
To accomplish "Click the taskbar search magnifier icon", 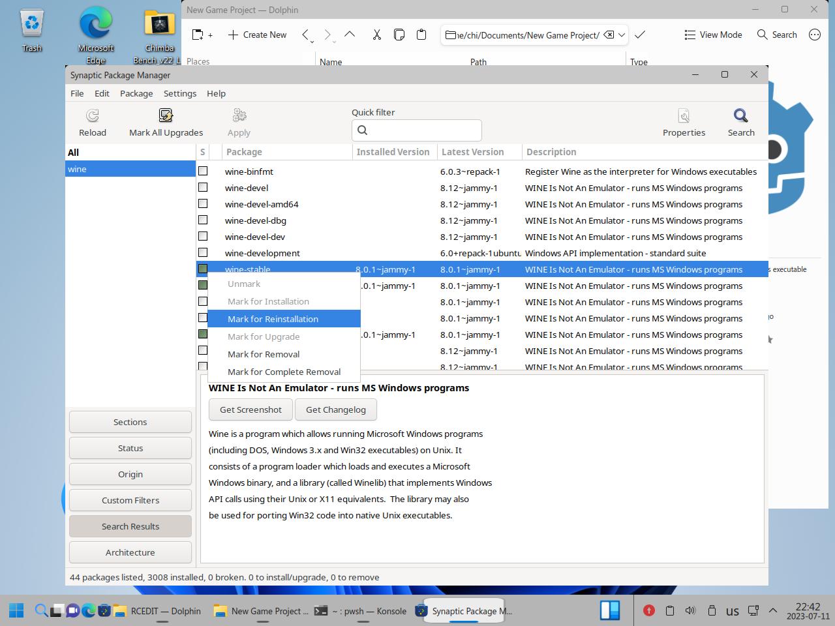I will pyautogui.click(x=41, y=611).
